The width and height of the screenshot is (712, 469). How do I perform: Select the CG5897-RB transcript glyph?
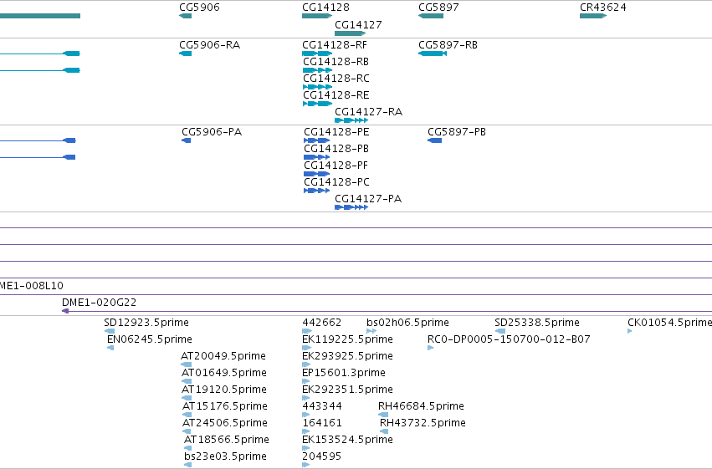433,54
